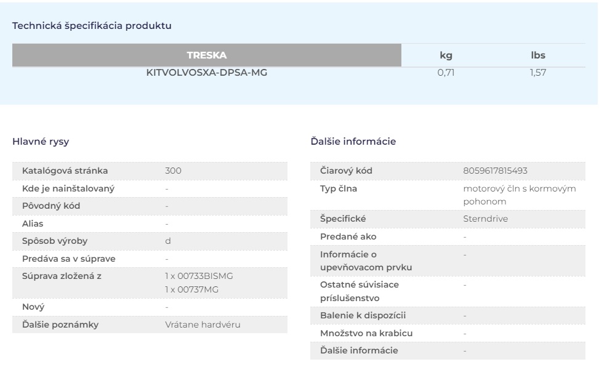The image size is (599, 367).
Task: Click the Množstvo na krabicu row
Action: (x=448, y=333)
